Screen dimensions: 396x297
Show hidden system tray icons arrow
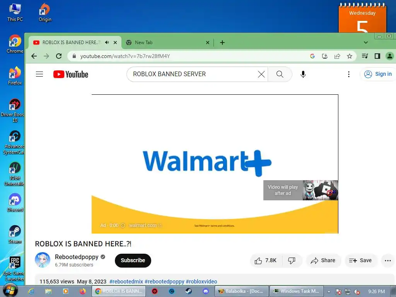tap(329, 292)
